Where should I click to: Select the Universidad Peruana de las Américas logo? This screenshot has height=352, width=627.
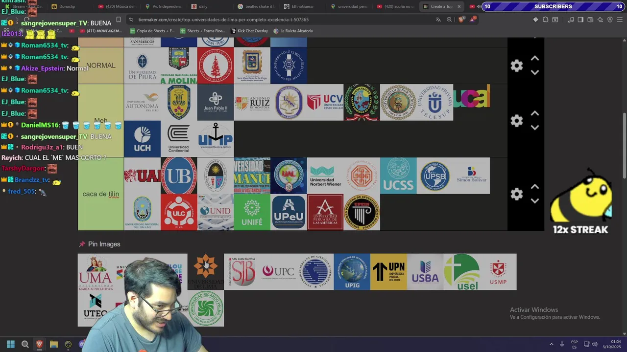point(325,212)
